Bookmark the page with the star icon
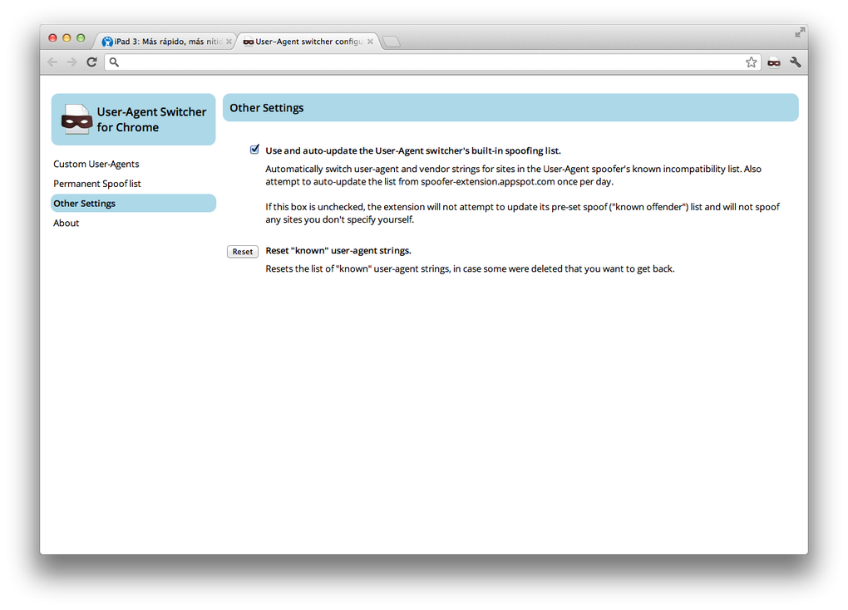The image size is (848, 610). [x=752, y=62]
